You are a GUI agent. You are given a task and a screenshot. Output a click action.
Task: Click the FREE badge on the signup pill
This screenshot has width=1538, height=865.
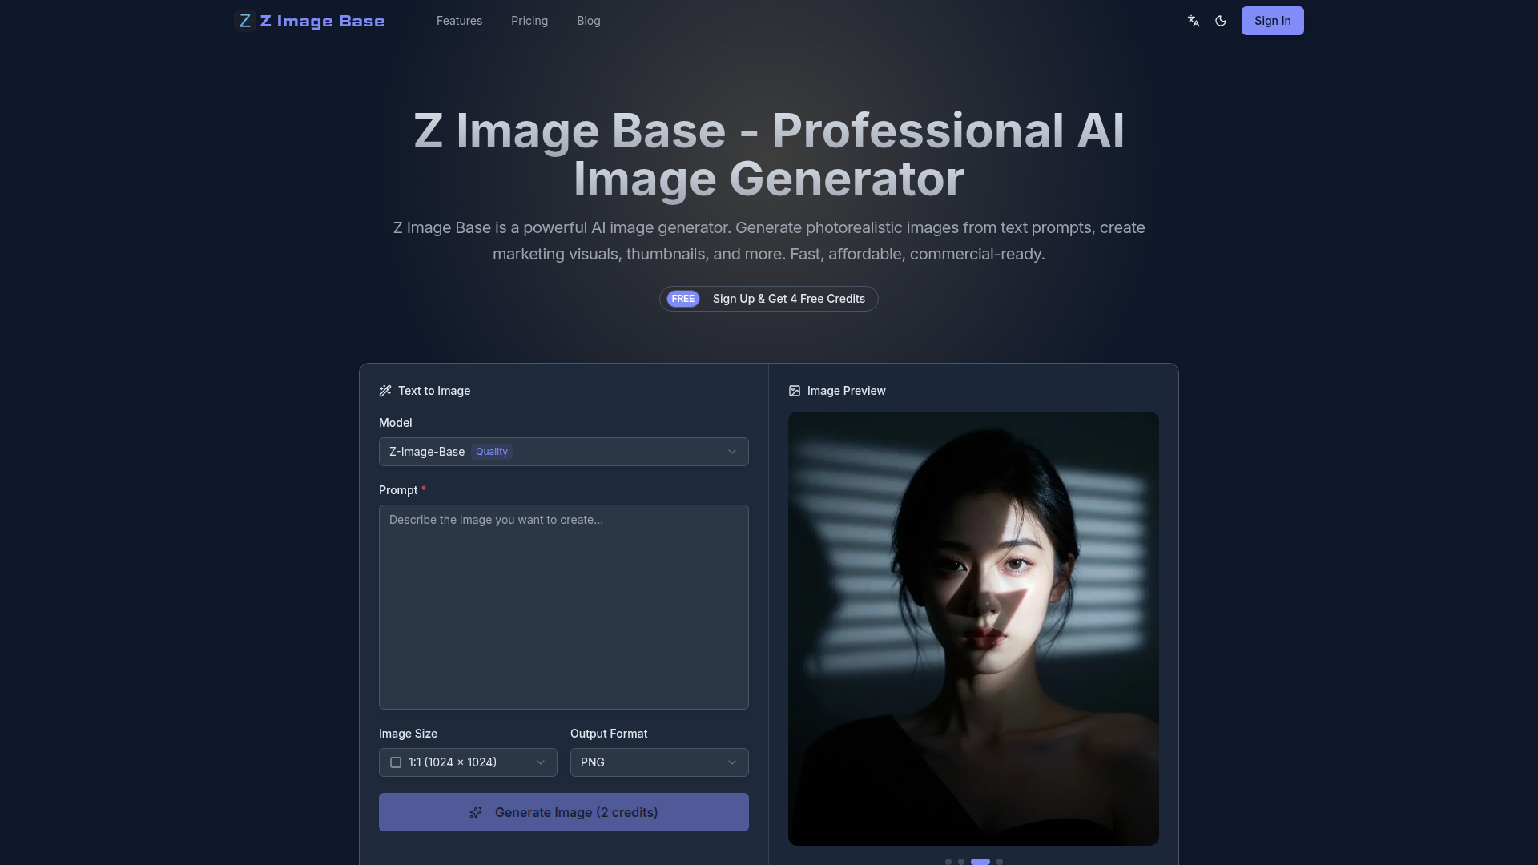point(682,299)
